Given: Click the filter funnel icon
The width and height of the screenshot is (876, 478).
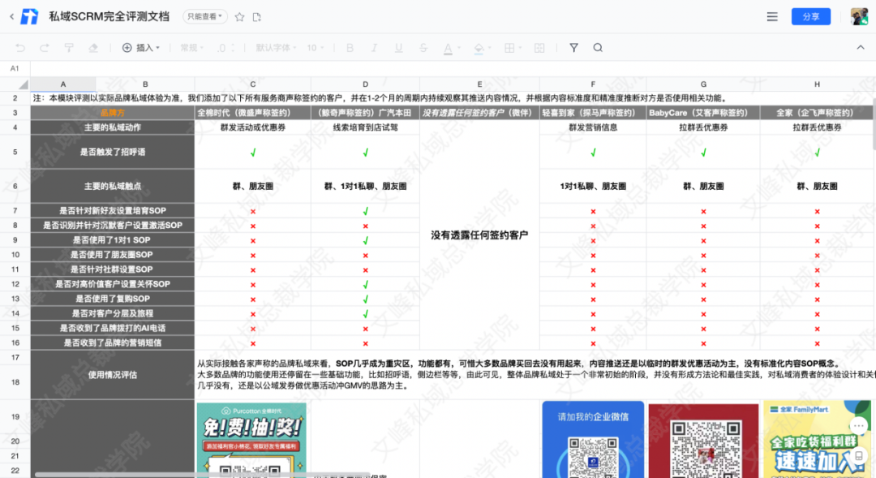Looking at the screenshot, I should click(573, 48).
